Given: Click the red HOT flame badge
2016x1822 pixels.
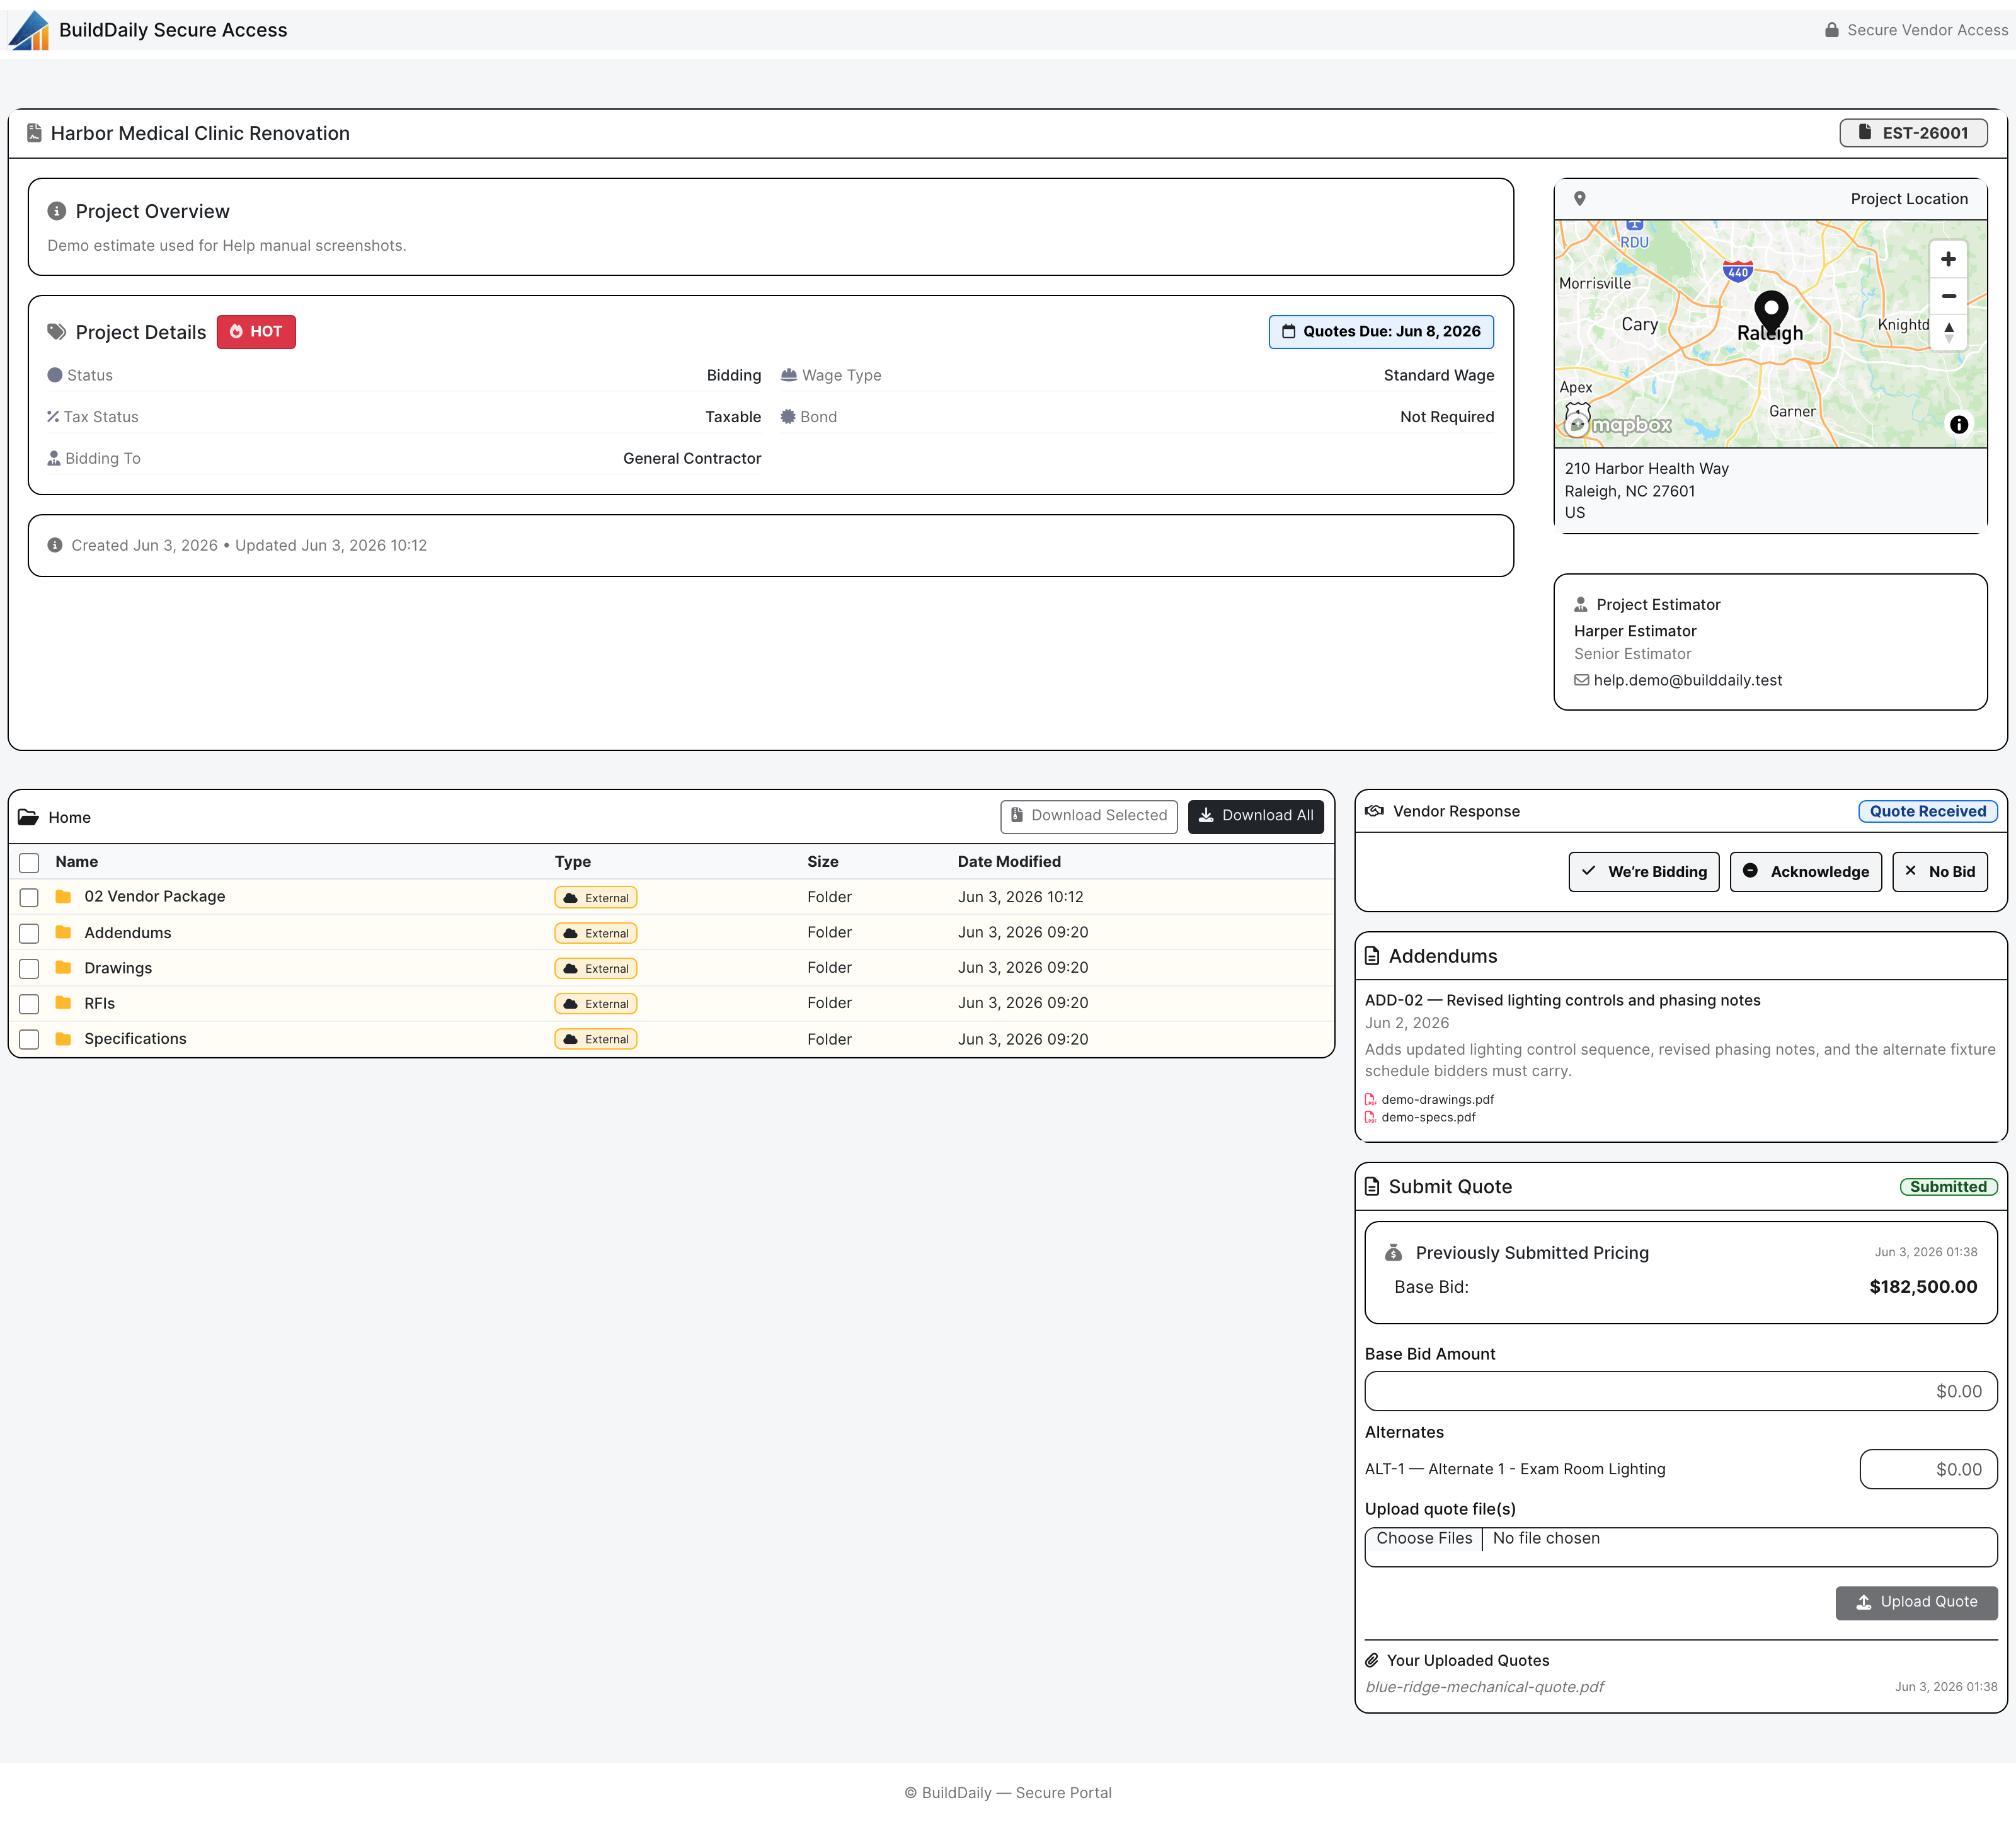Looking at the screenshot, I should coord(256,331).
